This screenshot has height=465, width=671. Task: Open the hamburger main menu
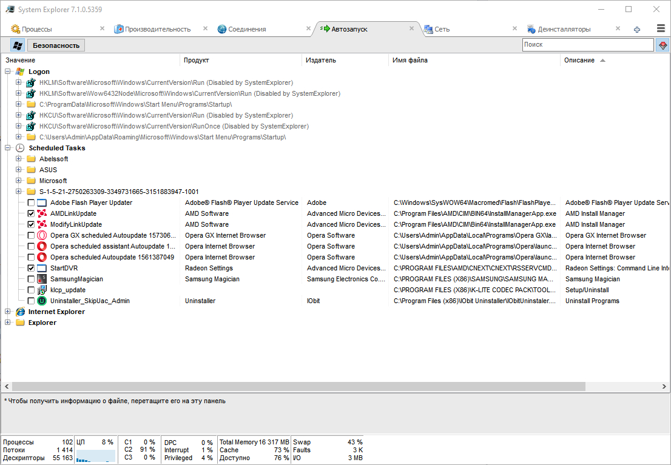(661, 28)
